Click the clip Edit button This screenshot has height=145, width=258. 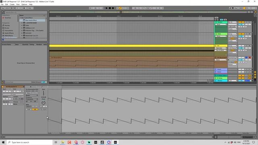click(x=29, y=109)
